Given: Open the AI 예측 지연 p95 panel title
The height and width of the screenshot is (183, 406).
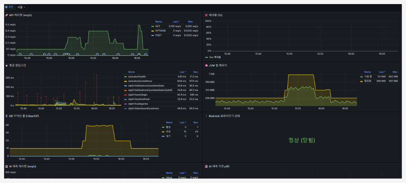Looking at the screenshot, I should tap(219, 166).
